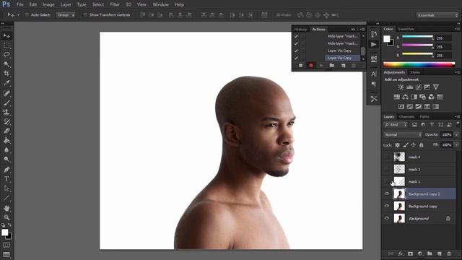Viewport: 462px width, 260px height.
Task: Select the Zoom tool
Action: coord(6,217)
